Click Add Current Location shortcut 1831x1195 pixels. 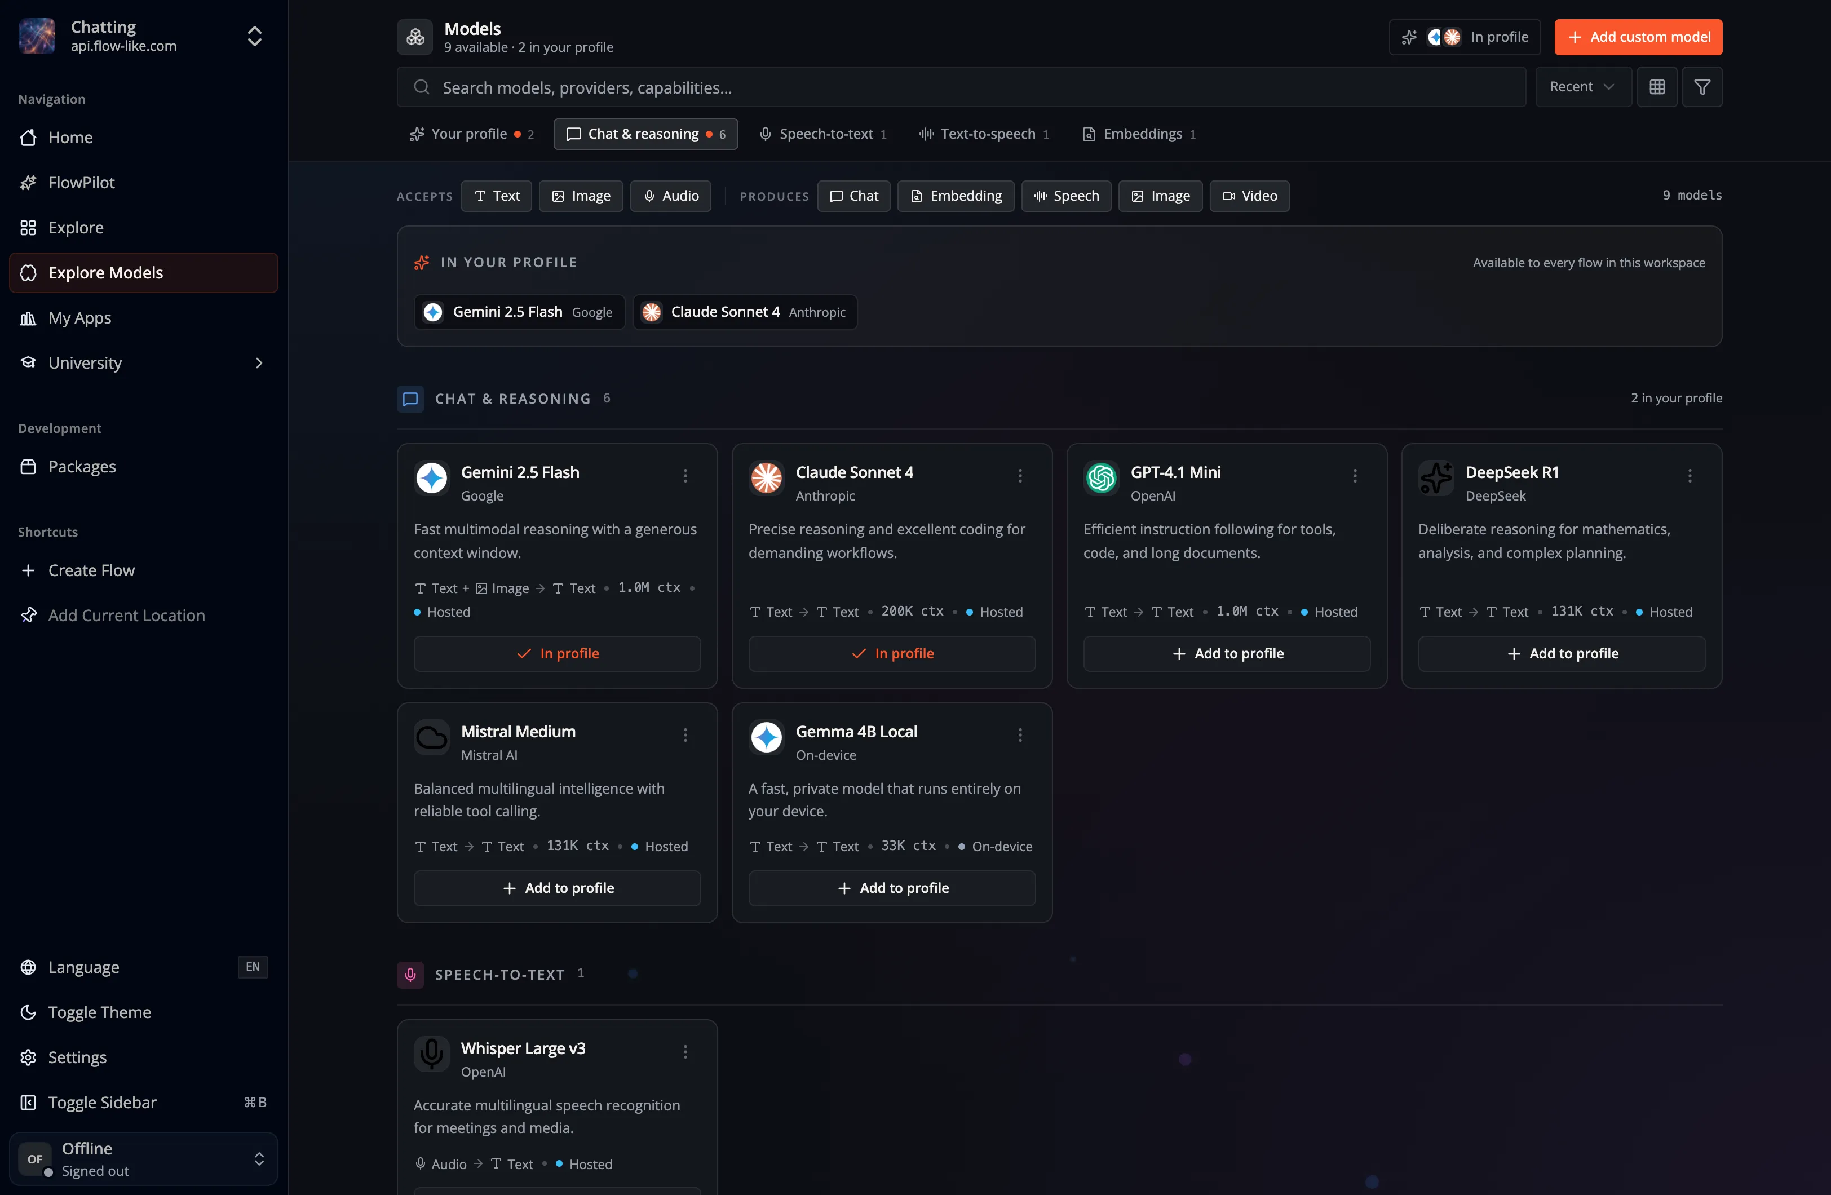tap(143, 616)
